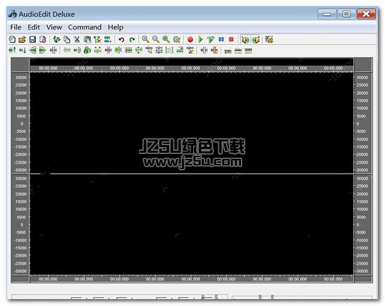
Task: Click the Copy icon in toolbar
Action: [67, 39]
